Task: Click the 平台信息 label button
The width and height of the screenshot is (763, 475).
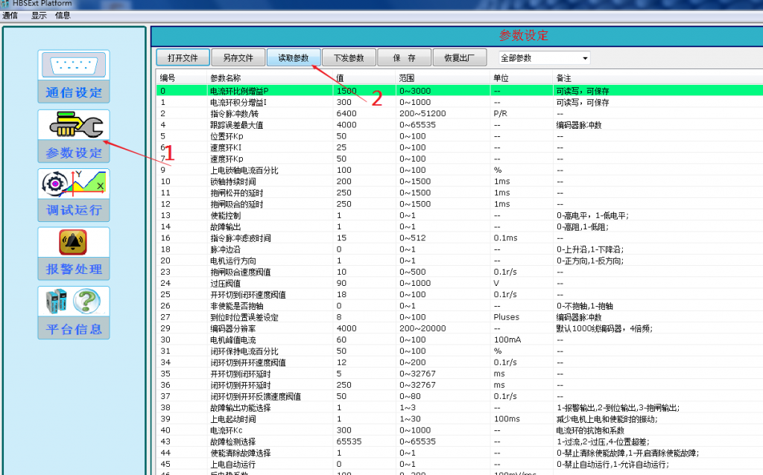Action: click(74, 329)
